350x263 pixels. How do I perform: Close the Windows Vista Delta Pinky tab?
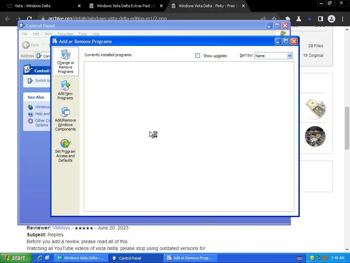pos(243,6)
